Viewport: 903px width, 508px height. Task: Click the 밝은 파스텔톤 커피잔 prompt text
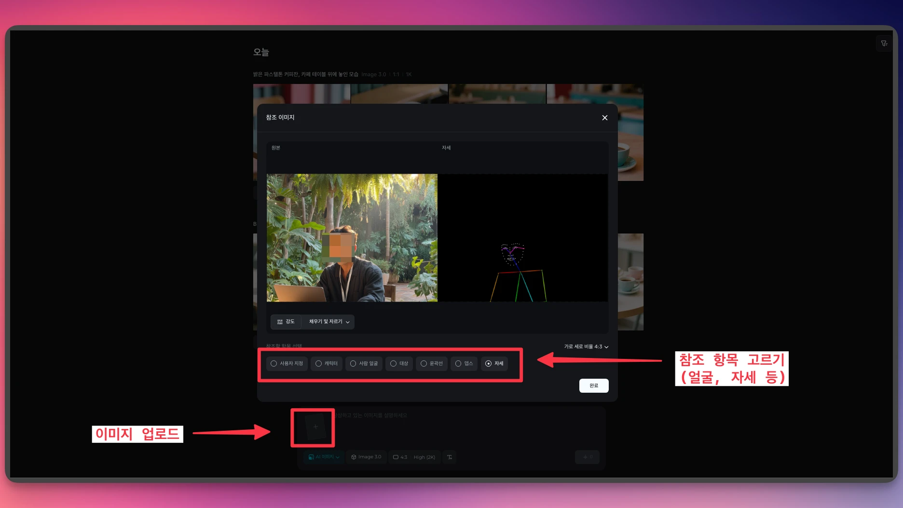(x=306, y=74)
